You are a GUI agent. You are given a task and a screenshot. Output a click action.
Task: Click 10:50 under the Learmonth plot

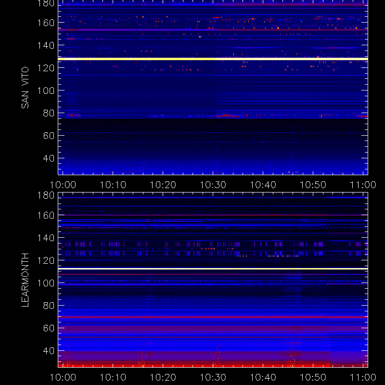[313, 377]
